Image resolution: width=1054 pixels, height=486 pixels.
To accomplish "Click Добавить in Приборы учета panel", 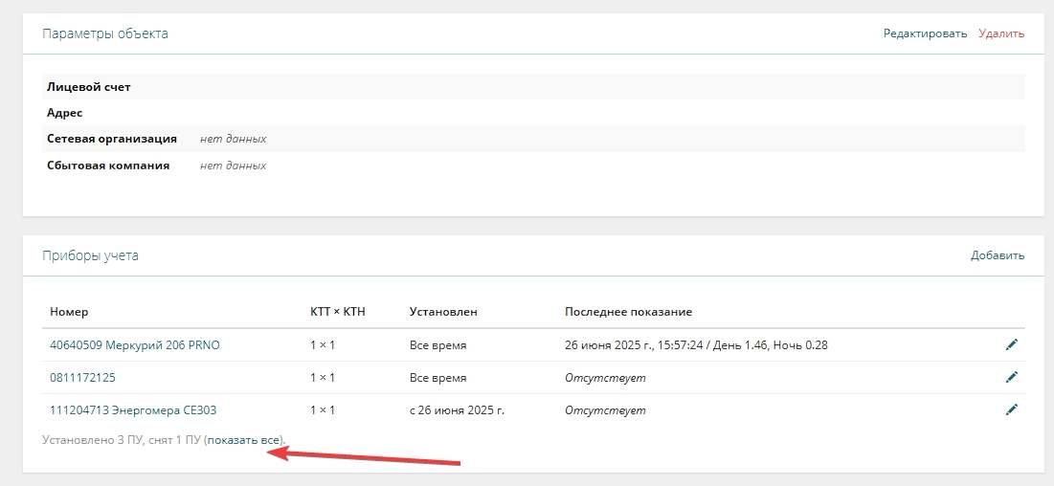I will click(x=998, y=255).
